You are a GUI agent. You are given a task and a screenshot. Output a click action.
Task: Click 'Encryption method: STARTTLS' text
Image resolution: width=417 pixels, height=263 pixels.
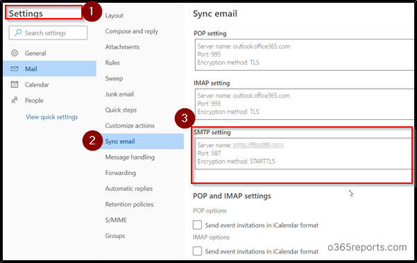(x=236, y=162)
